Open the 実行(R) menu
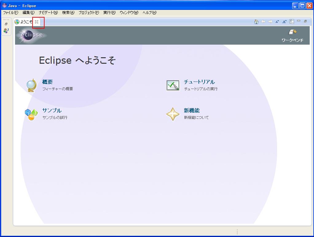This screenshot has width=314, height=237. tap(109, 13)
